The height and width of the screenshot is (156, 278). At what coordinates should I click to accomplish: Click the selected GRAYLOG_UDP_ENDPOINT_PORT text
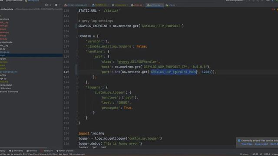[x=174, y=72]
